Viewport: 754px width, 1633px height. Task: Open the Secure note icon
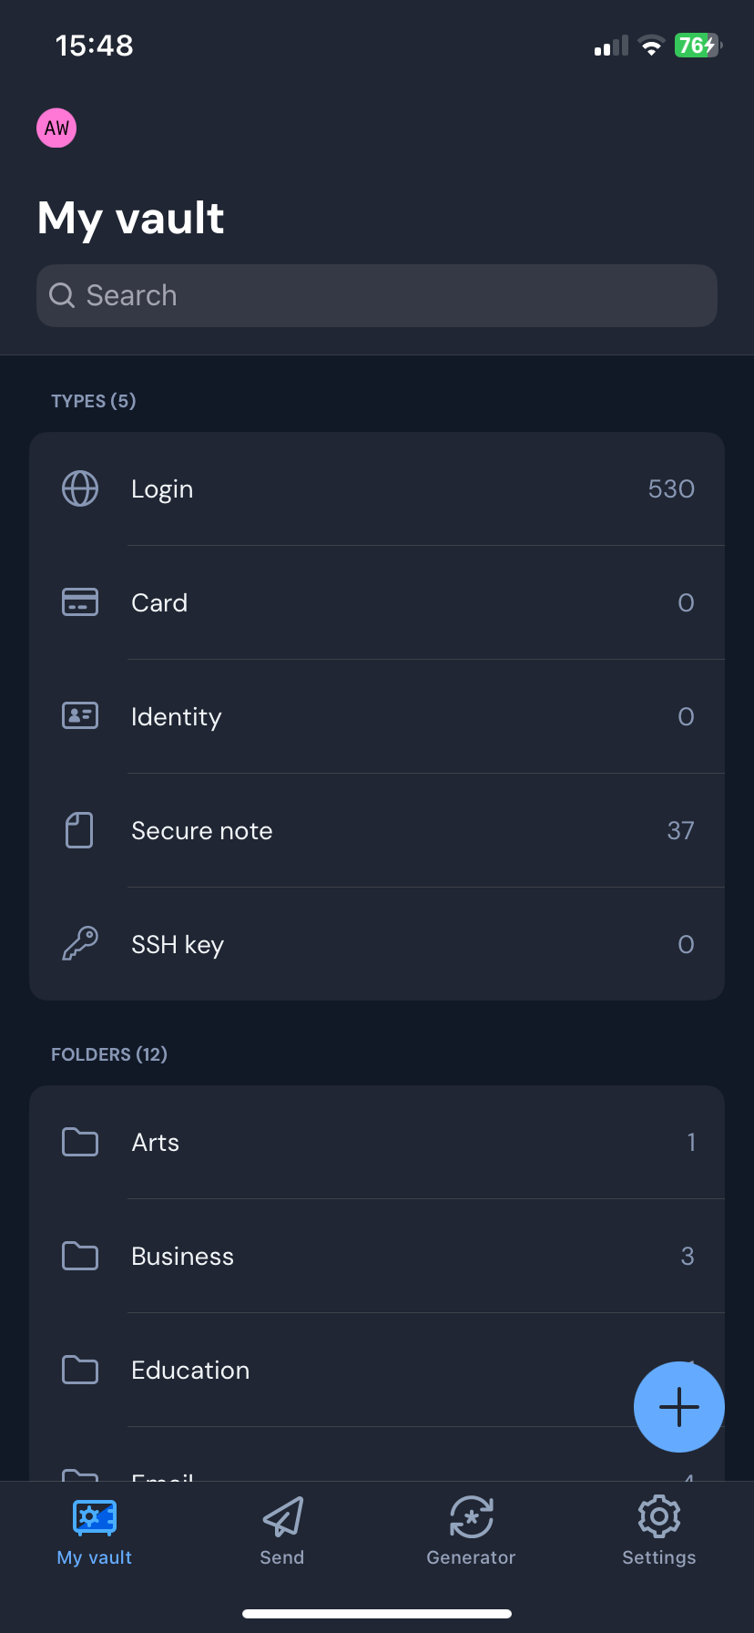[80, 830]
